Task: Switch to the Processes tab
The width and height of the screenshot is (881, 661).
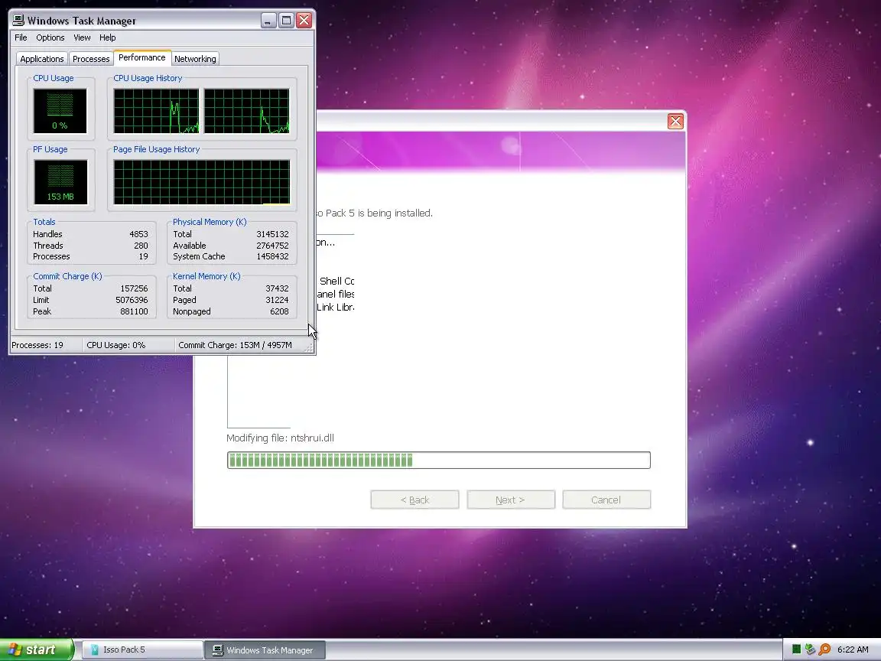Action: point(91,59)
